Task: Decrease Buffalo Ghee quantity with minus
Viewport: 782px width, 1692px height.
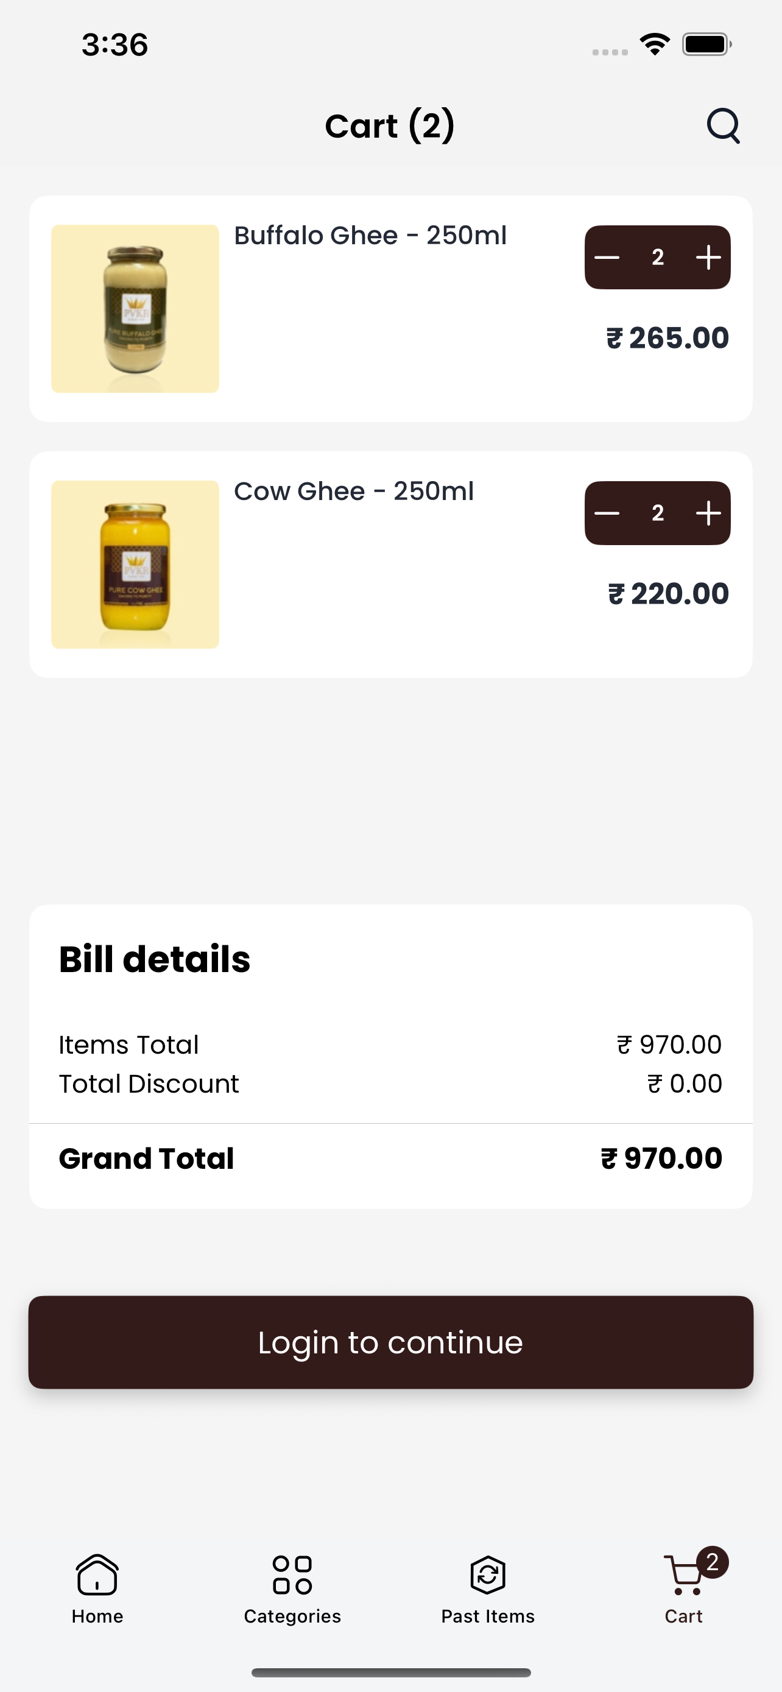Action: [x=607, y=258]
